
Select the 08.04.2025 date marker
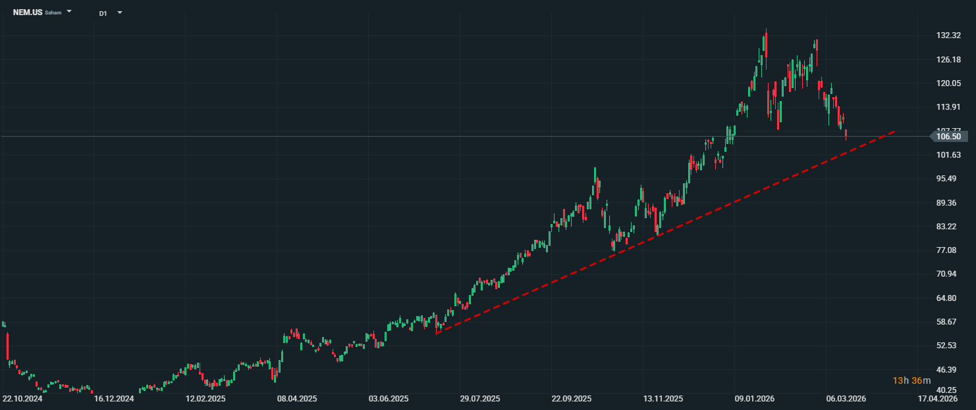[297, 399]
